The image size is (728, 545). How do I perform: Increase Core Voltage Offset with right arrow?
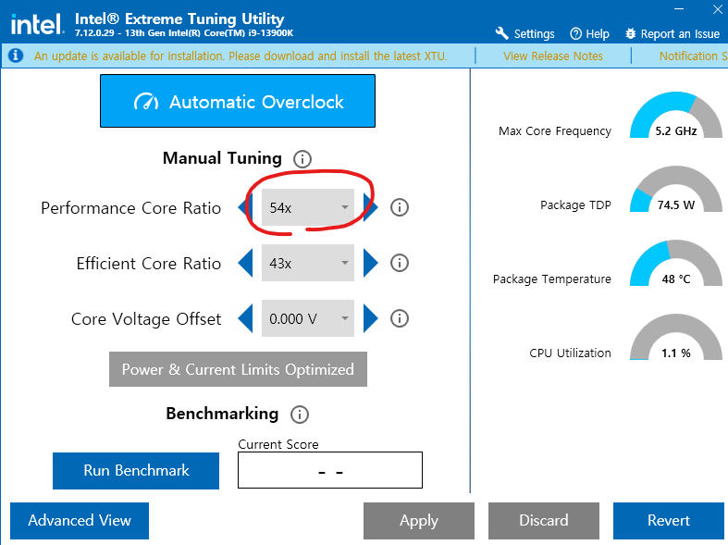pos(370,319)
